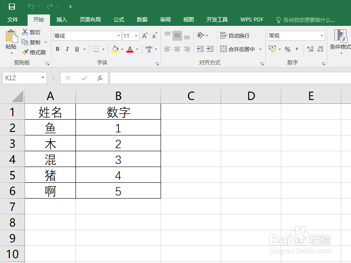
Task: Decrease font size with small A icon
Action: click(x=155, y=36)
